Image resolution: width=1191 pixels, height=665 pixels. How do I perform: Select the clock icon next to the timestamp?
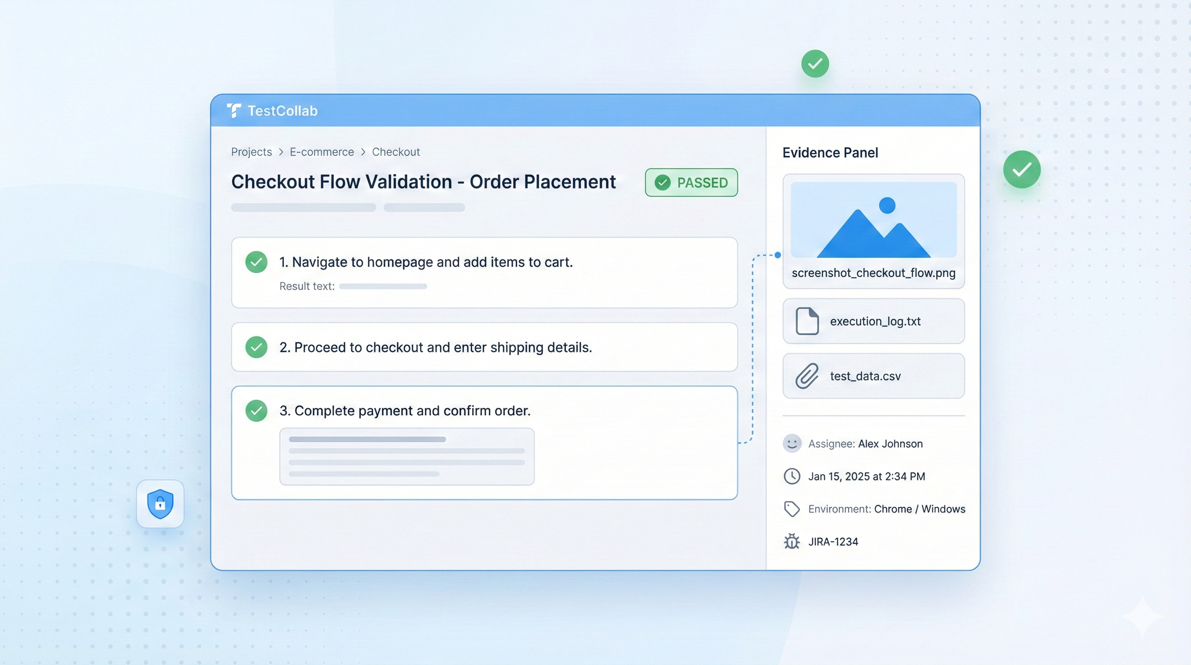pyautogui.click(x=792, y=476)
